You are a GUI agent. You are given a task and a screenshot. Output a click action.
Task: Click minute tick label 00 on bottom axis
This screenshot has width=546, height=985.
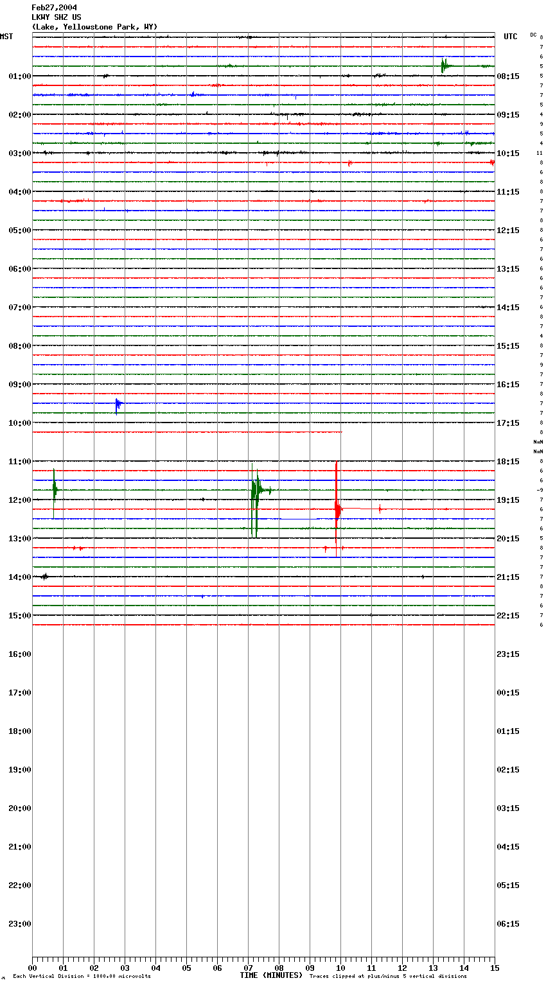pyautogui.click(x=32, y=968)
